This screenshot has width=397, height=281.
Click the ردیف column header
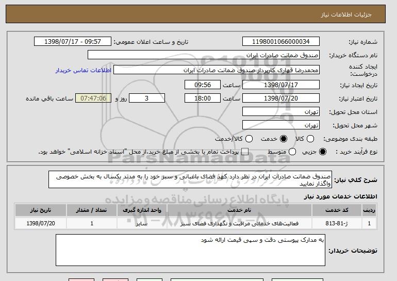pyautogui.click(x=369, y=210)
